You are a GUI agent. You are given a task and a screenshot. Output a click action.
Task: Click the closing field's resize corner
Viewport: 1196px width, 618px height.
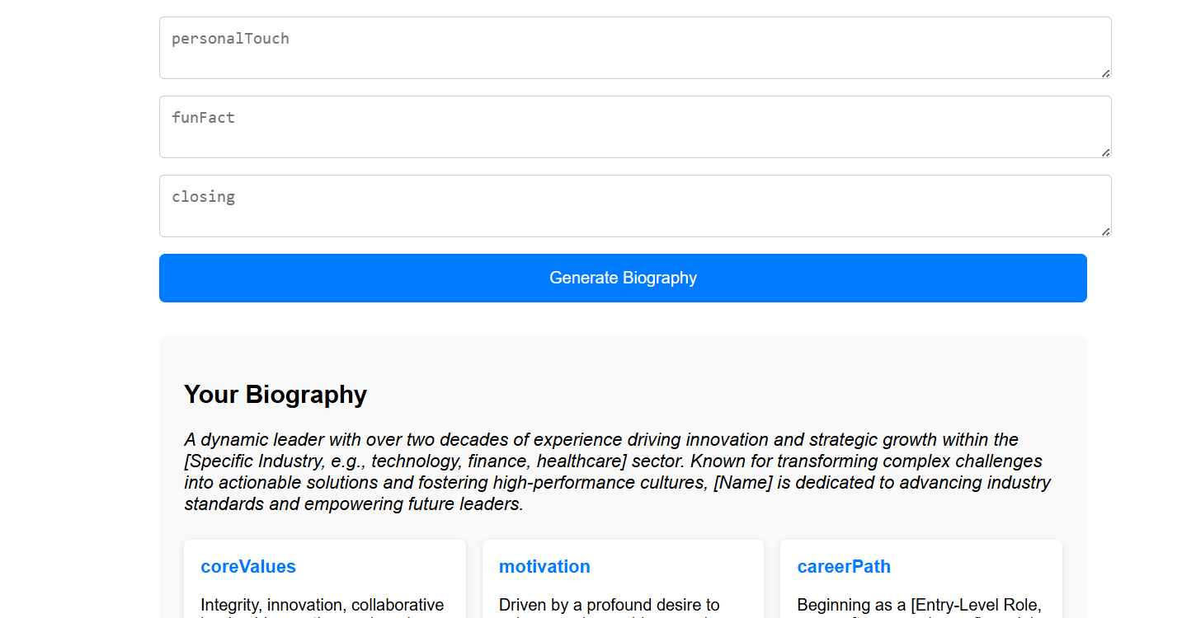point(1105,232)
